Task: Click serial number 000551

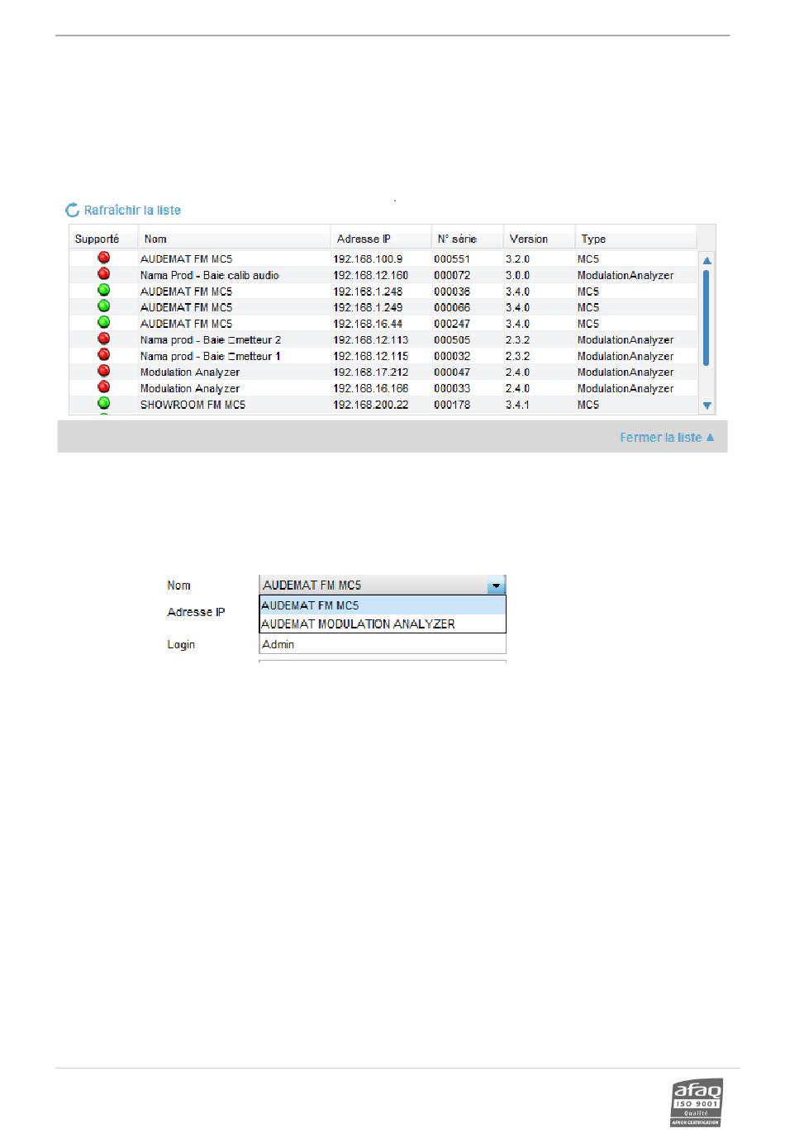Action: 452,259
